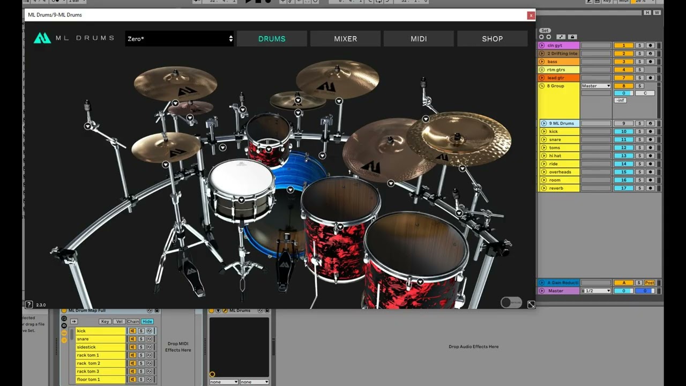686x386 pixels.
Task: Click the lock icon above track list
Action: click(572, 37)
